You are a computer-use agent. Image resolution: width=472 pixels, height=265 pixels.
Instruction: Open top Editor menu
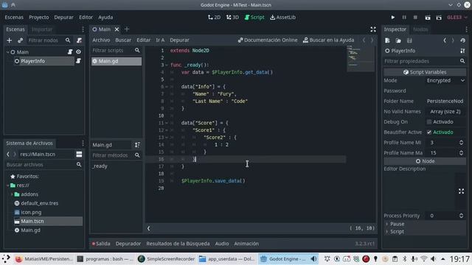(86, 18)
